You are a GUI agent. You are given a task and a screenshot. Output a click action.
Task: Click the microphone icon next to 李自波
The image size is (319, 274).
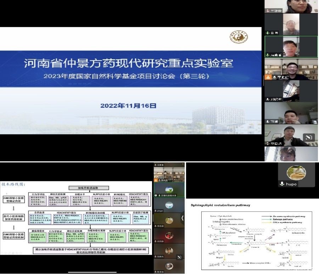point(155,225)
